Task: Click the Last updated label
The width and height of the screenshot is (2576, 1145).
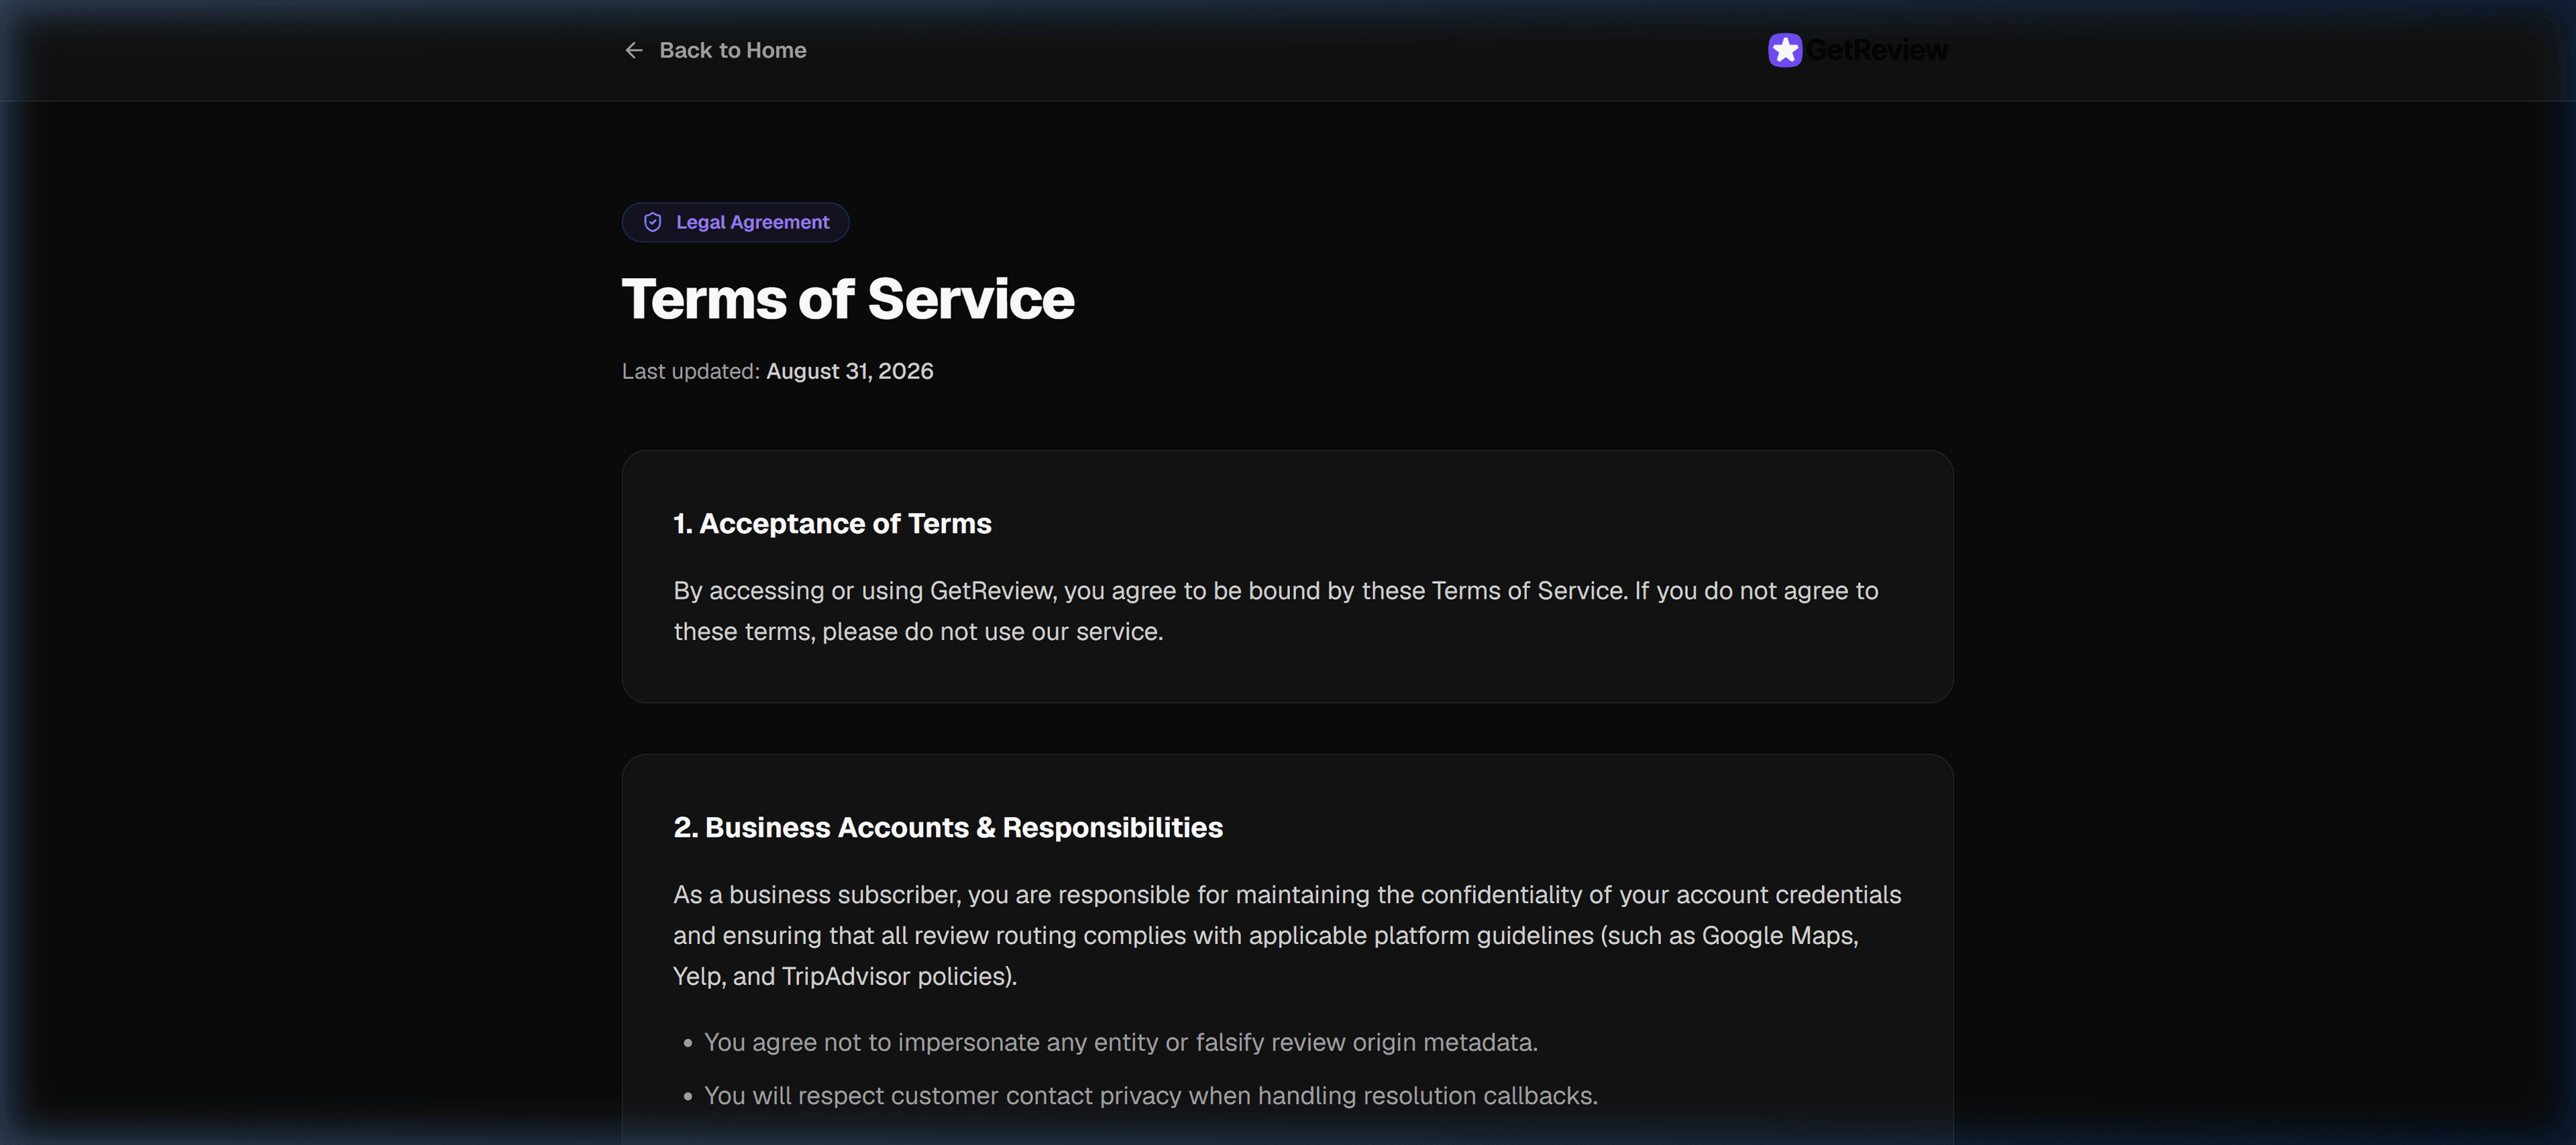Action: (x=691, y=371)
